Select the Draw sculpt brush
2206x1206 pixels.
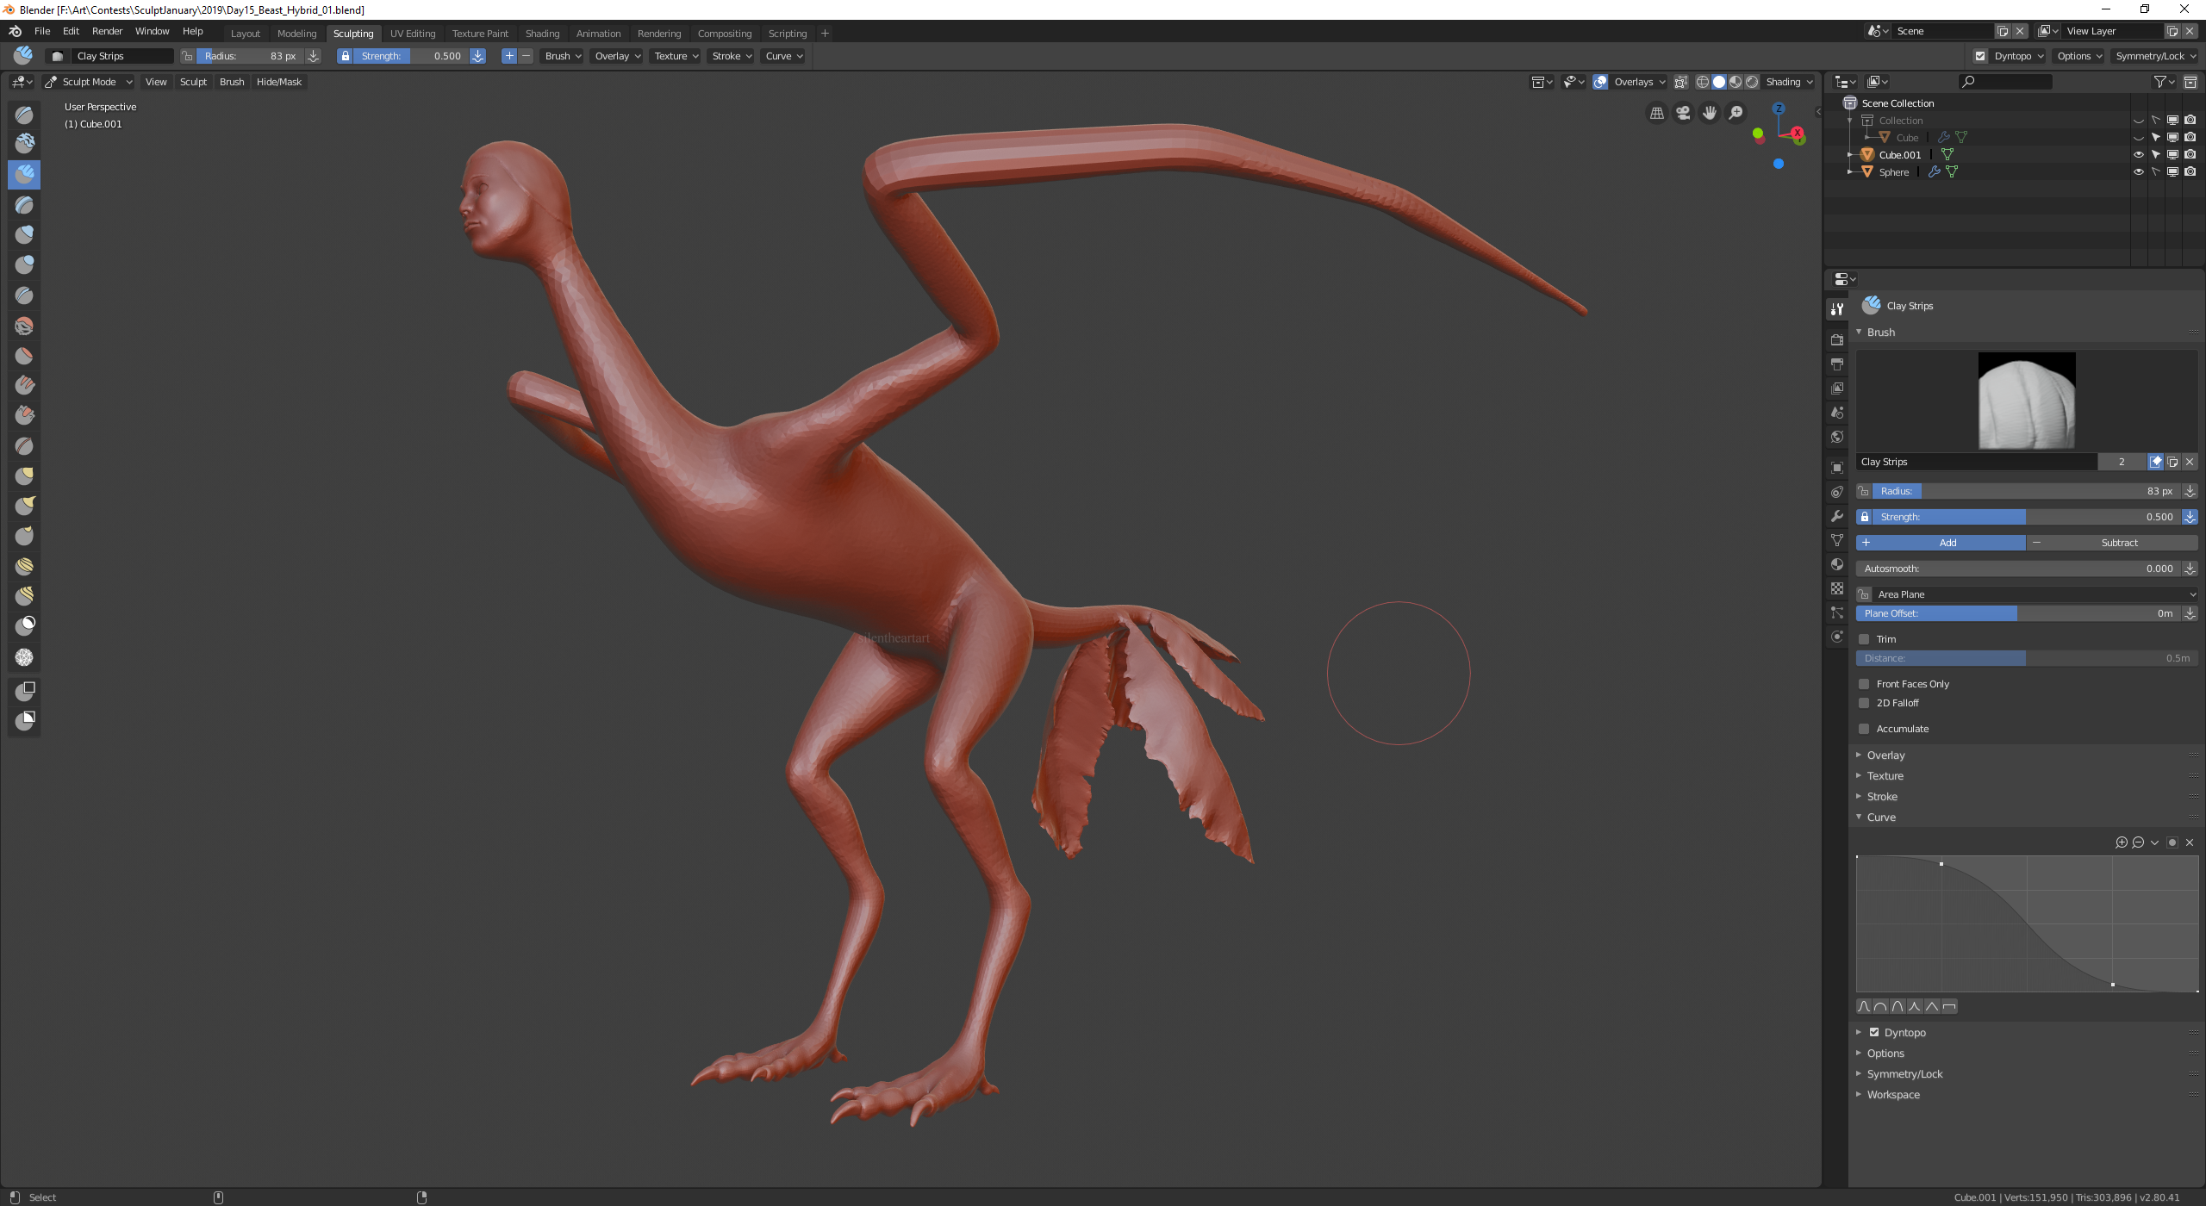coord(24,115)
